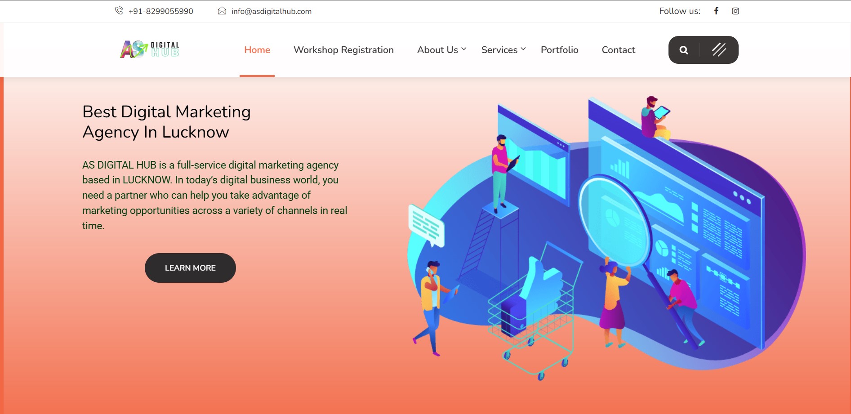Click the envelope email icon
Screen dimensions: 851x414
point(222,11)
